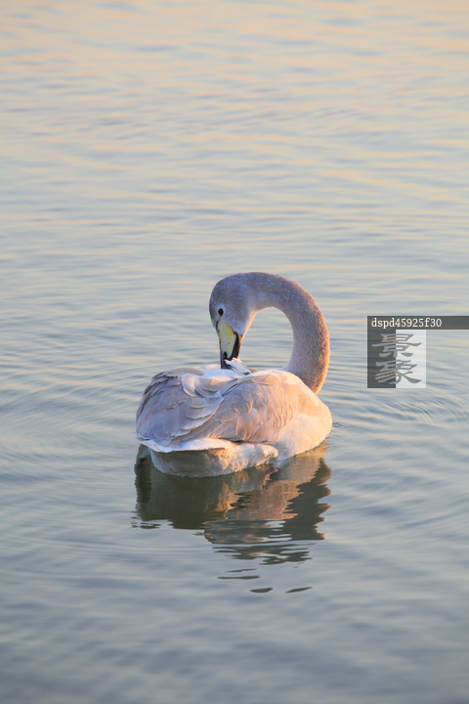Click the 象 character in the watermark

click(x=397, y=372)
